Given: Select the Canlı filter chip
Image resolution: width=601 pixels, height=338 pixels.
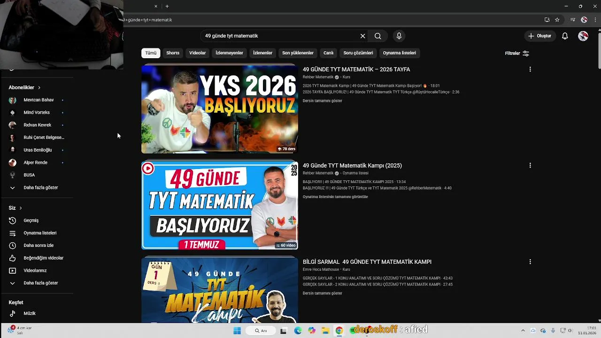Looking at the screenshot, I should pos(328,53).
